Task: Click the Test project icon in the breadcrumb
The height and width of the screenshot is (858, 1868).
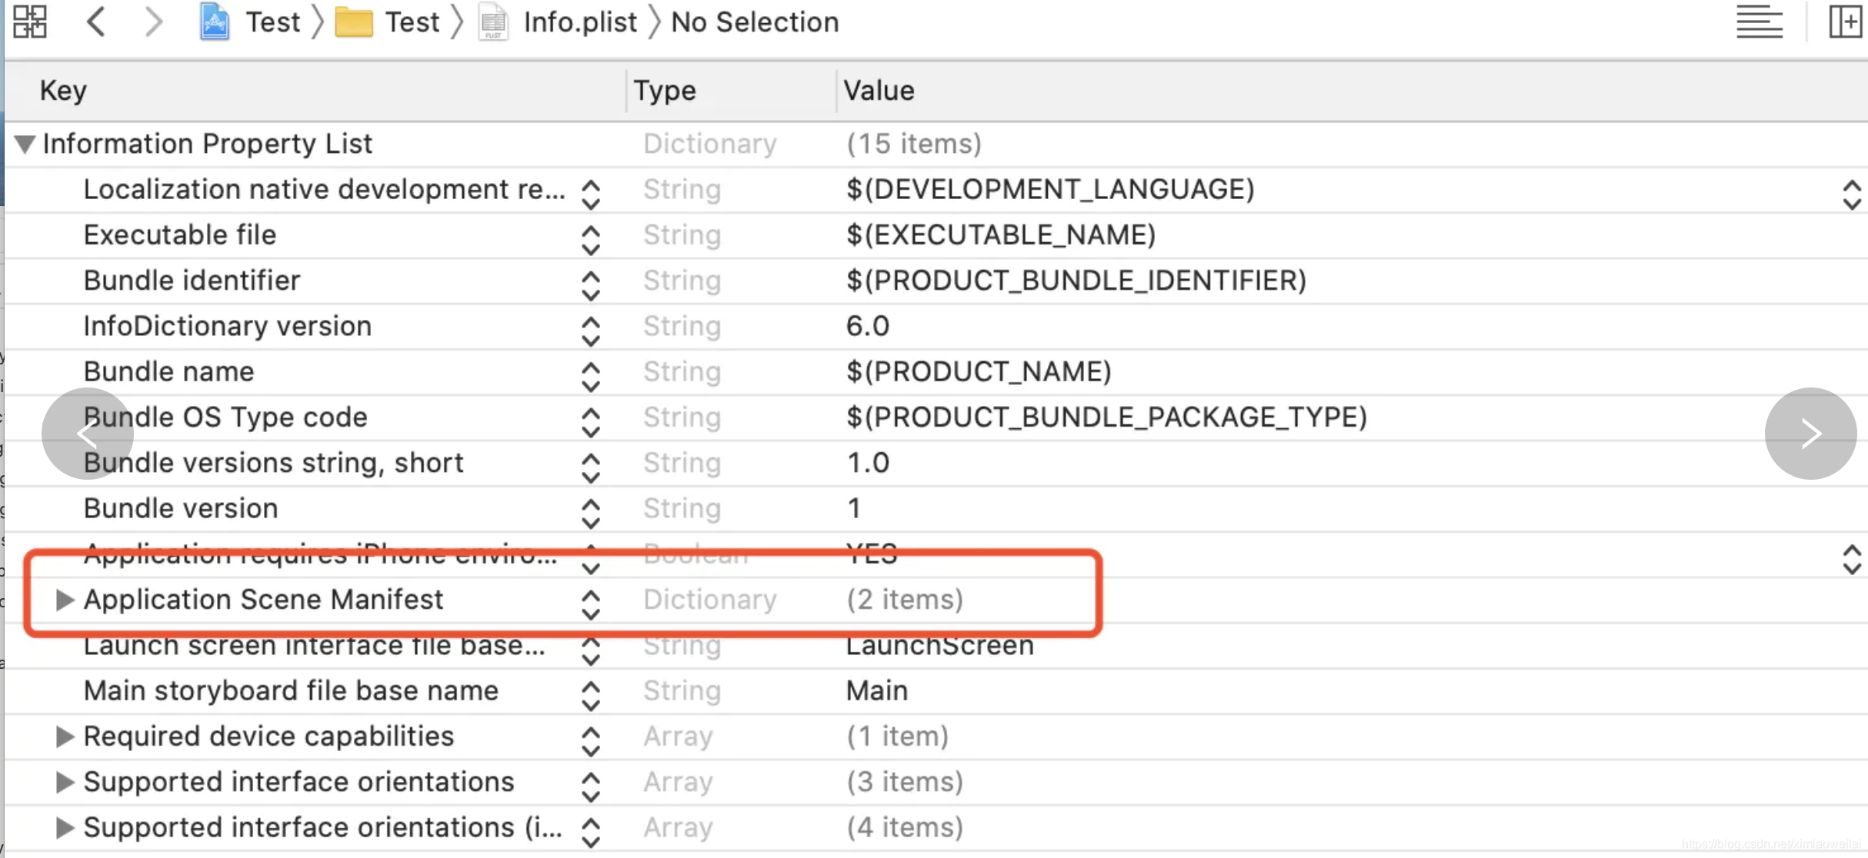Action: point(215,22)
